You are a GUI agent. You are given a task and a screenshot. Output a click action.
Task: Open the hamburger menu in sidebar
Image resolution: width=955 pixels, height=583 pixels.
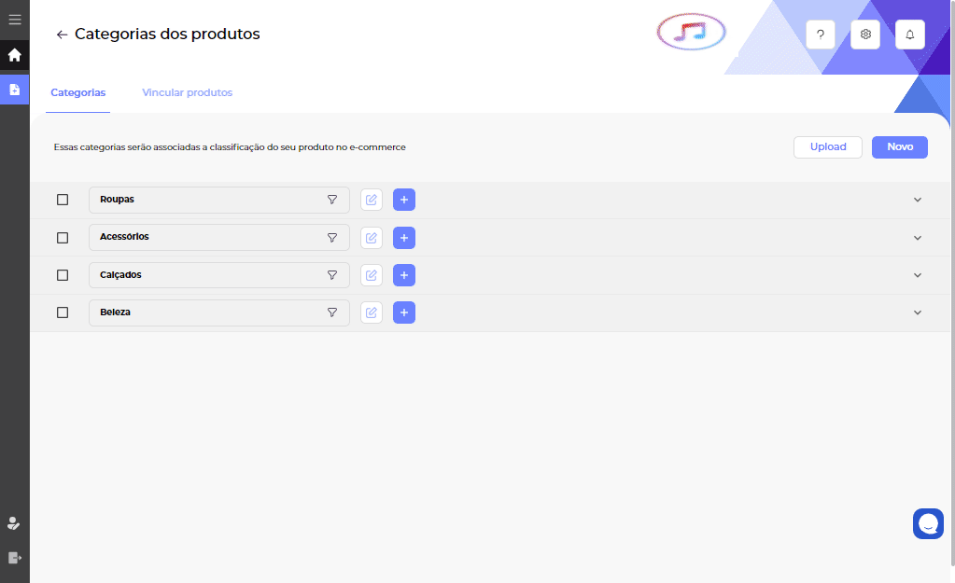tap(14, 20)
